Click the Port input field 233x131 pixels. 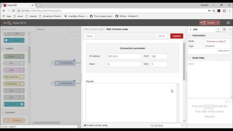pos(159,56)
